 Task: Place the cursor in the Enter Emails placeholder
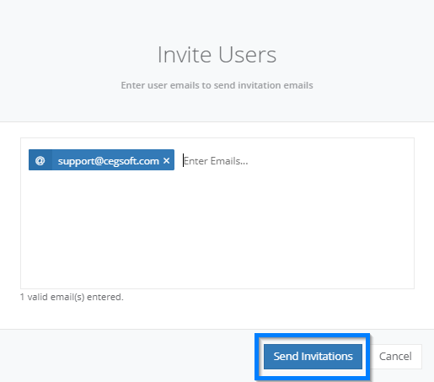(216, 161)
